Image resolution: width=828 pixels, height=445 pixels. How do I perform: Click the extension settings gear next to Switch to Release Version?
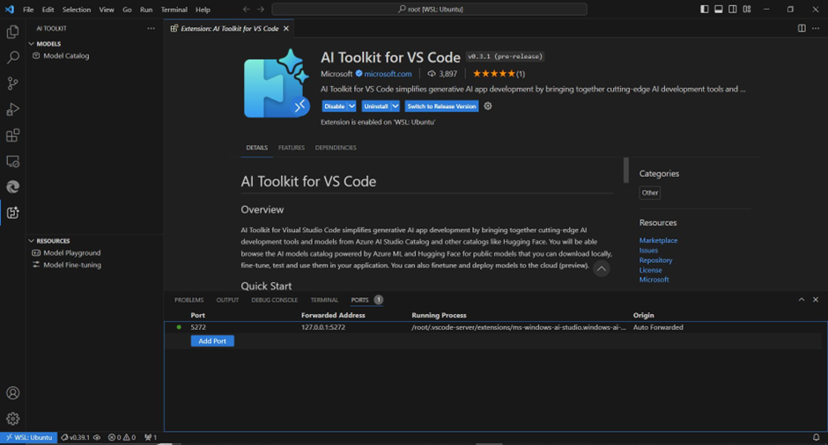[x=488, y=106]
